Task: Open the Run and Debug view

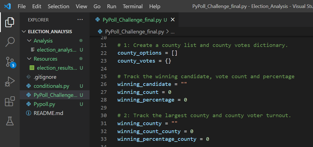Action: [x=9, y=81]
